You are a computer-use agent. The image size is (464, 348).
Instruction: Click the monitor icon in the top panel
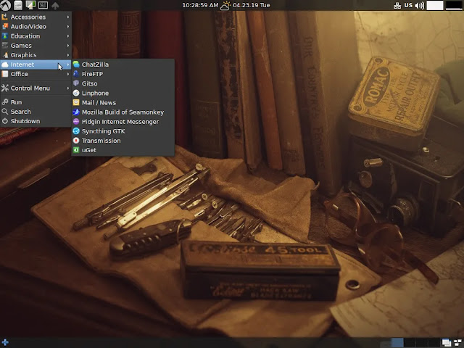pyautogui.click(x=30, y=5)
